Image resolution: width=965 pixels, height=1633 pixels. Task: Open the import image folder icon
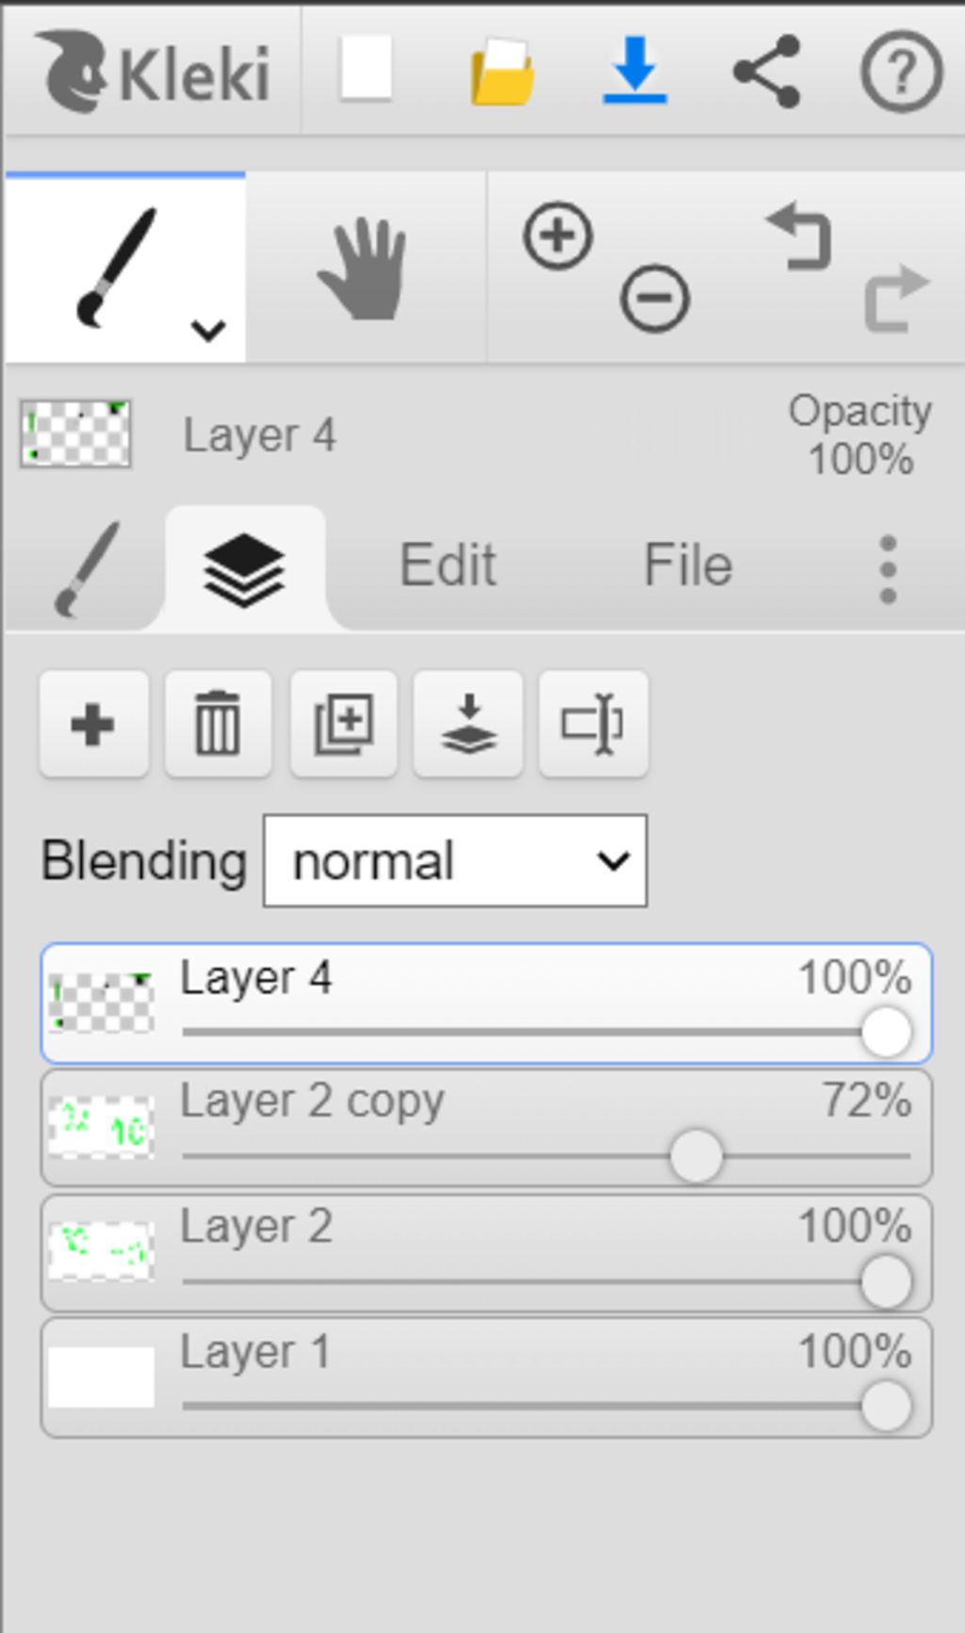[x=502, y=71]
